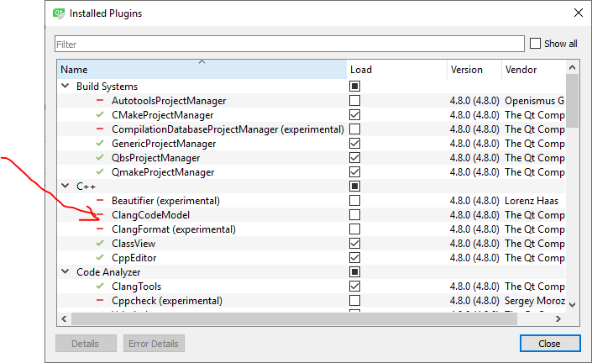The height and width of the screenshot is (363, 592).
Task: Close the Installed Plugins dialog with Close button
Action: (x=550, y=344)
